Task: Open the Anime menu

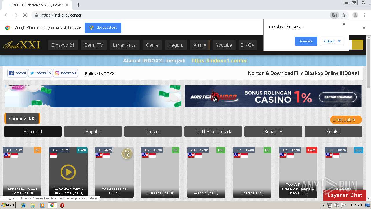Action: point(200,45)
